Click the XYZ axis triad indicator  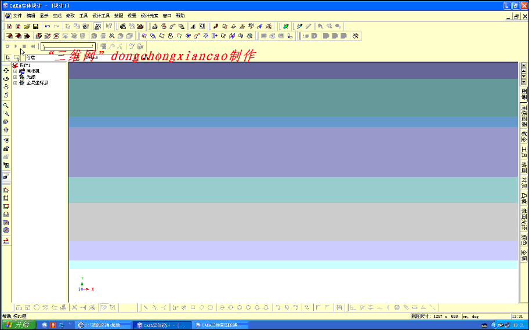pos(86,284)
